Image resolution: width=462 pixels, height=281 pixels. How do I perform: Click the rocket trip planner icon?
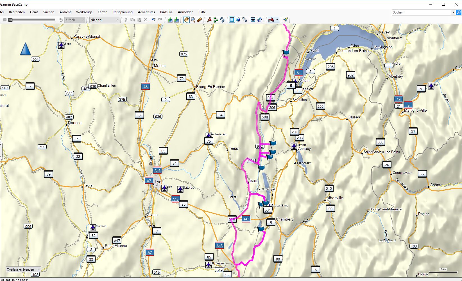tap(286, 20)
